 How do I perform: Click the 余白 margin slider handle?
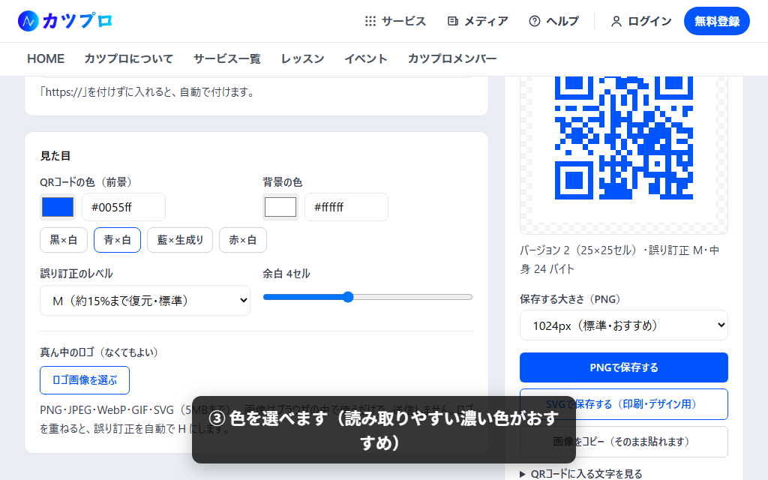348,297
